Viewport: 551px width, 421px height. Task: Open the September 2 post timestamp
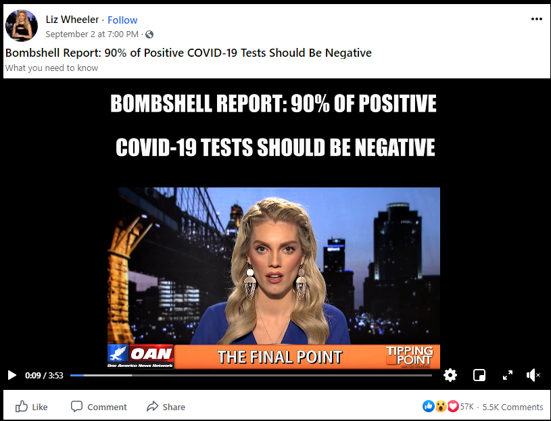click(x=92, y=34)
